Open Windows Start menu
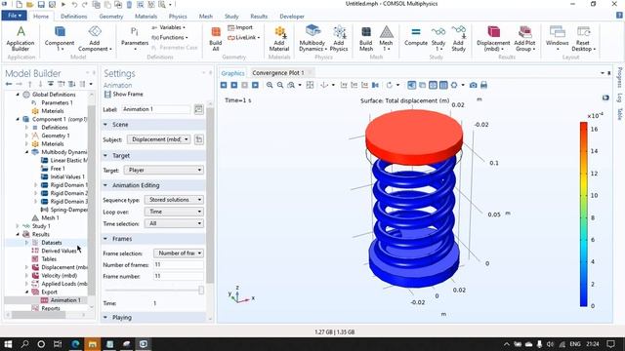Image resolution: width=625 pixels, height=351 pixels. (8, 344)
